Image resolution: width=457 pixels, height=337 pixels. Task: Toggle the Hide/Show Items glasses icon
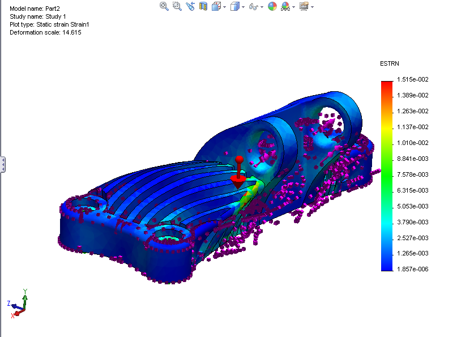click(x=253, y=6)
